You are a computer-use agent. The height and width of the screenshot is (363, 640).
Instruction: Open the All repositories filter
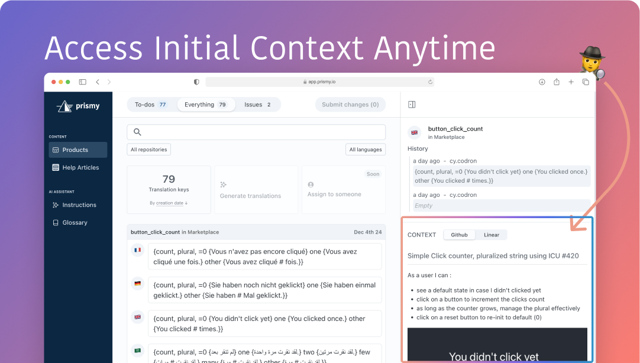[x=148, y=150]
